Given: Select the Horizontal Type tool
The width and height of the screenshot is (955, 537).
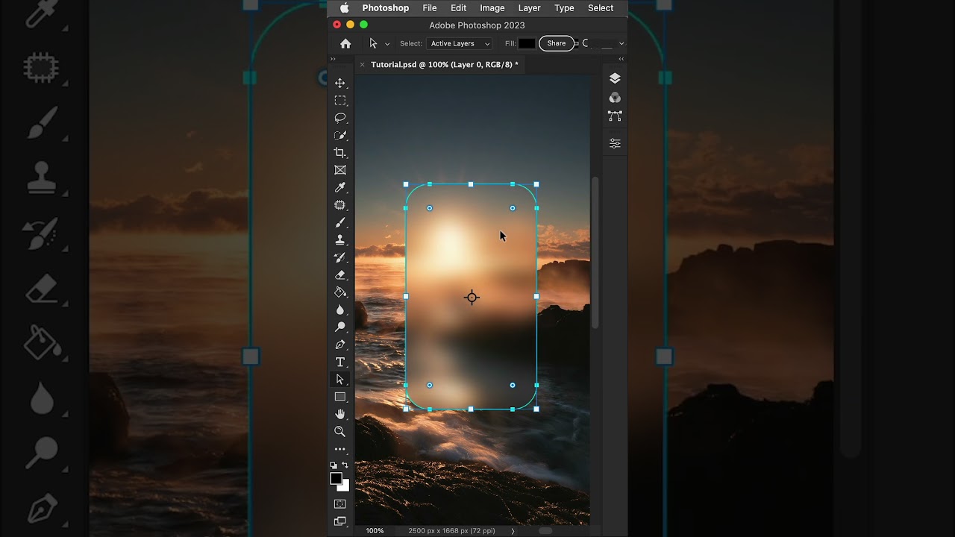Looking at the screenshot, I should [340, 362].
